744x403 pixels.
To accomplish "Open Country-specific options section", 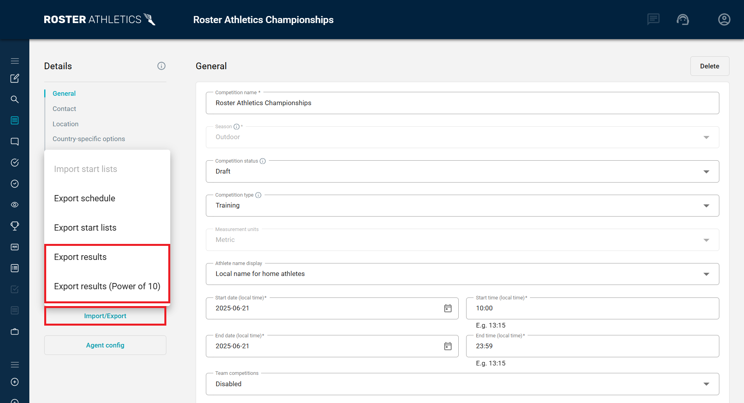I will click(x=89, y=139).
